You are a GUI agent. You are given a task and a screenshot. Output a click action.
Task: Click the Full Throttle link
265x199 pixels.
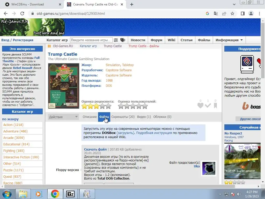pos(21,59)
